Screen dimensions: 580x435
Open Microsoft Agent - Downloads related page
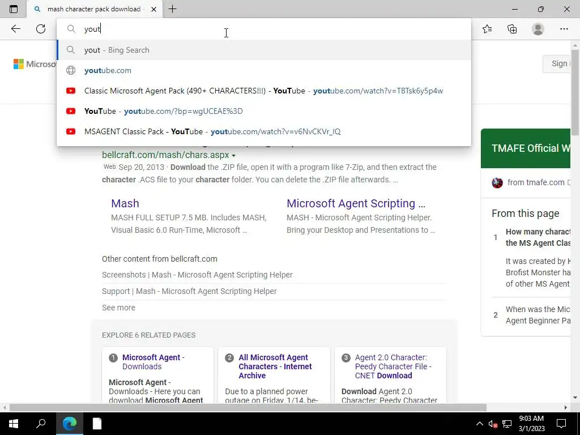[153, 362]
